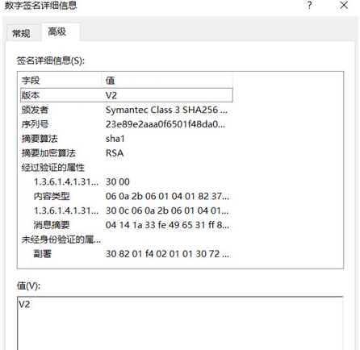360x350 pixels.
Task: Click the value 30 82 01 f4 02 01 01 30 72...
Action: (167, 253)
